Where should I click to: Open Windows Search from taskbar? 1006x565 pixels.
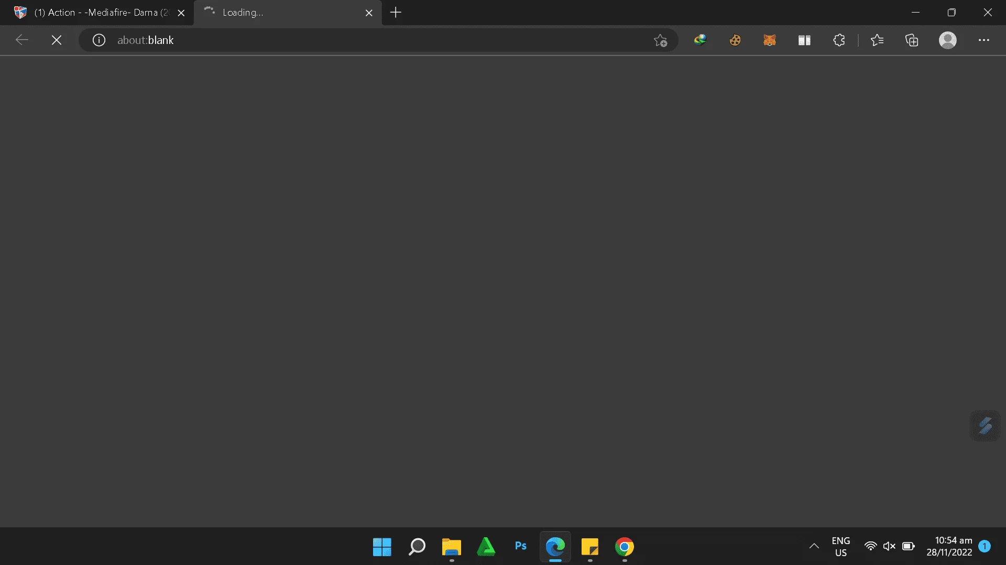(x=417, y=547)
